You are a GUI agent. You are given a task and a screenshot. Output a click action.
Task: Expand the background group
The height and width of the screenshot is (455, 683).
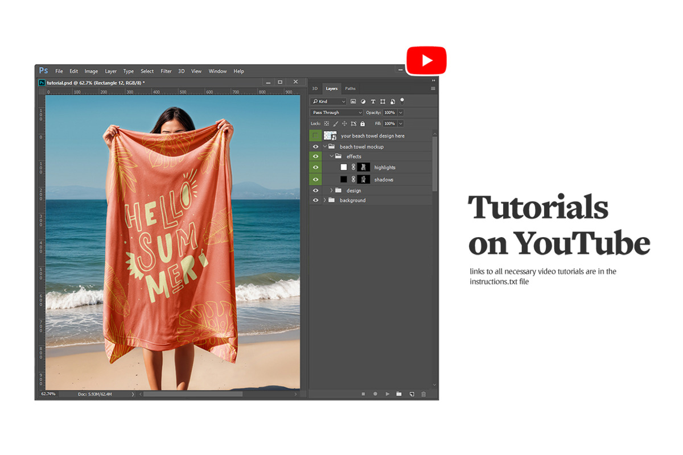click(325, 200)
